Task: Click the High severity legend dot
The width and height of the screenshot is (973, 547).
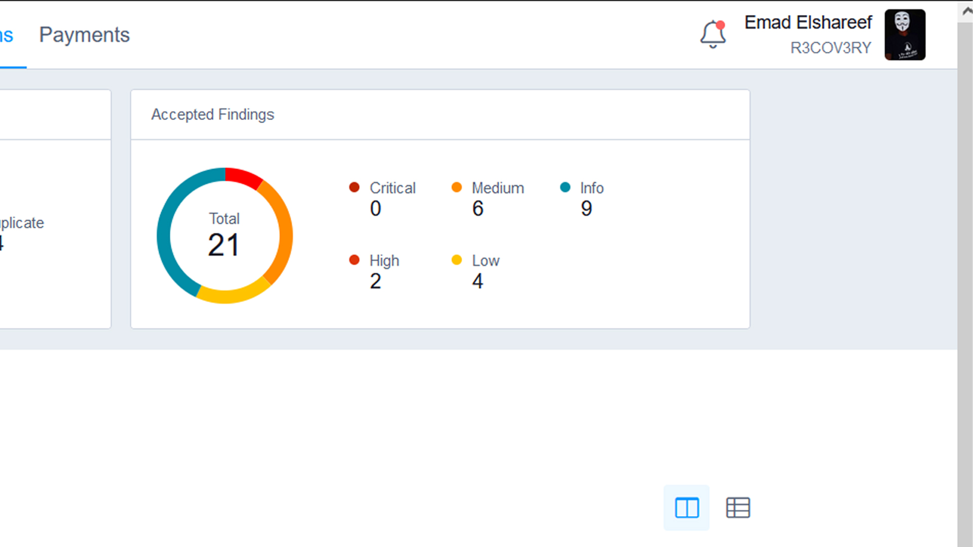Action: (354, 259)
